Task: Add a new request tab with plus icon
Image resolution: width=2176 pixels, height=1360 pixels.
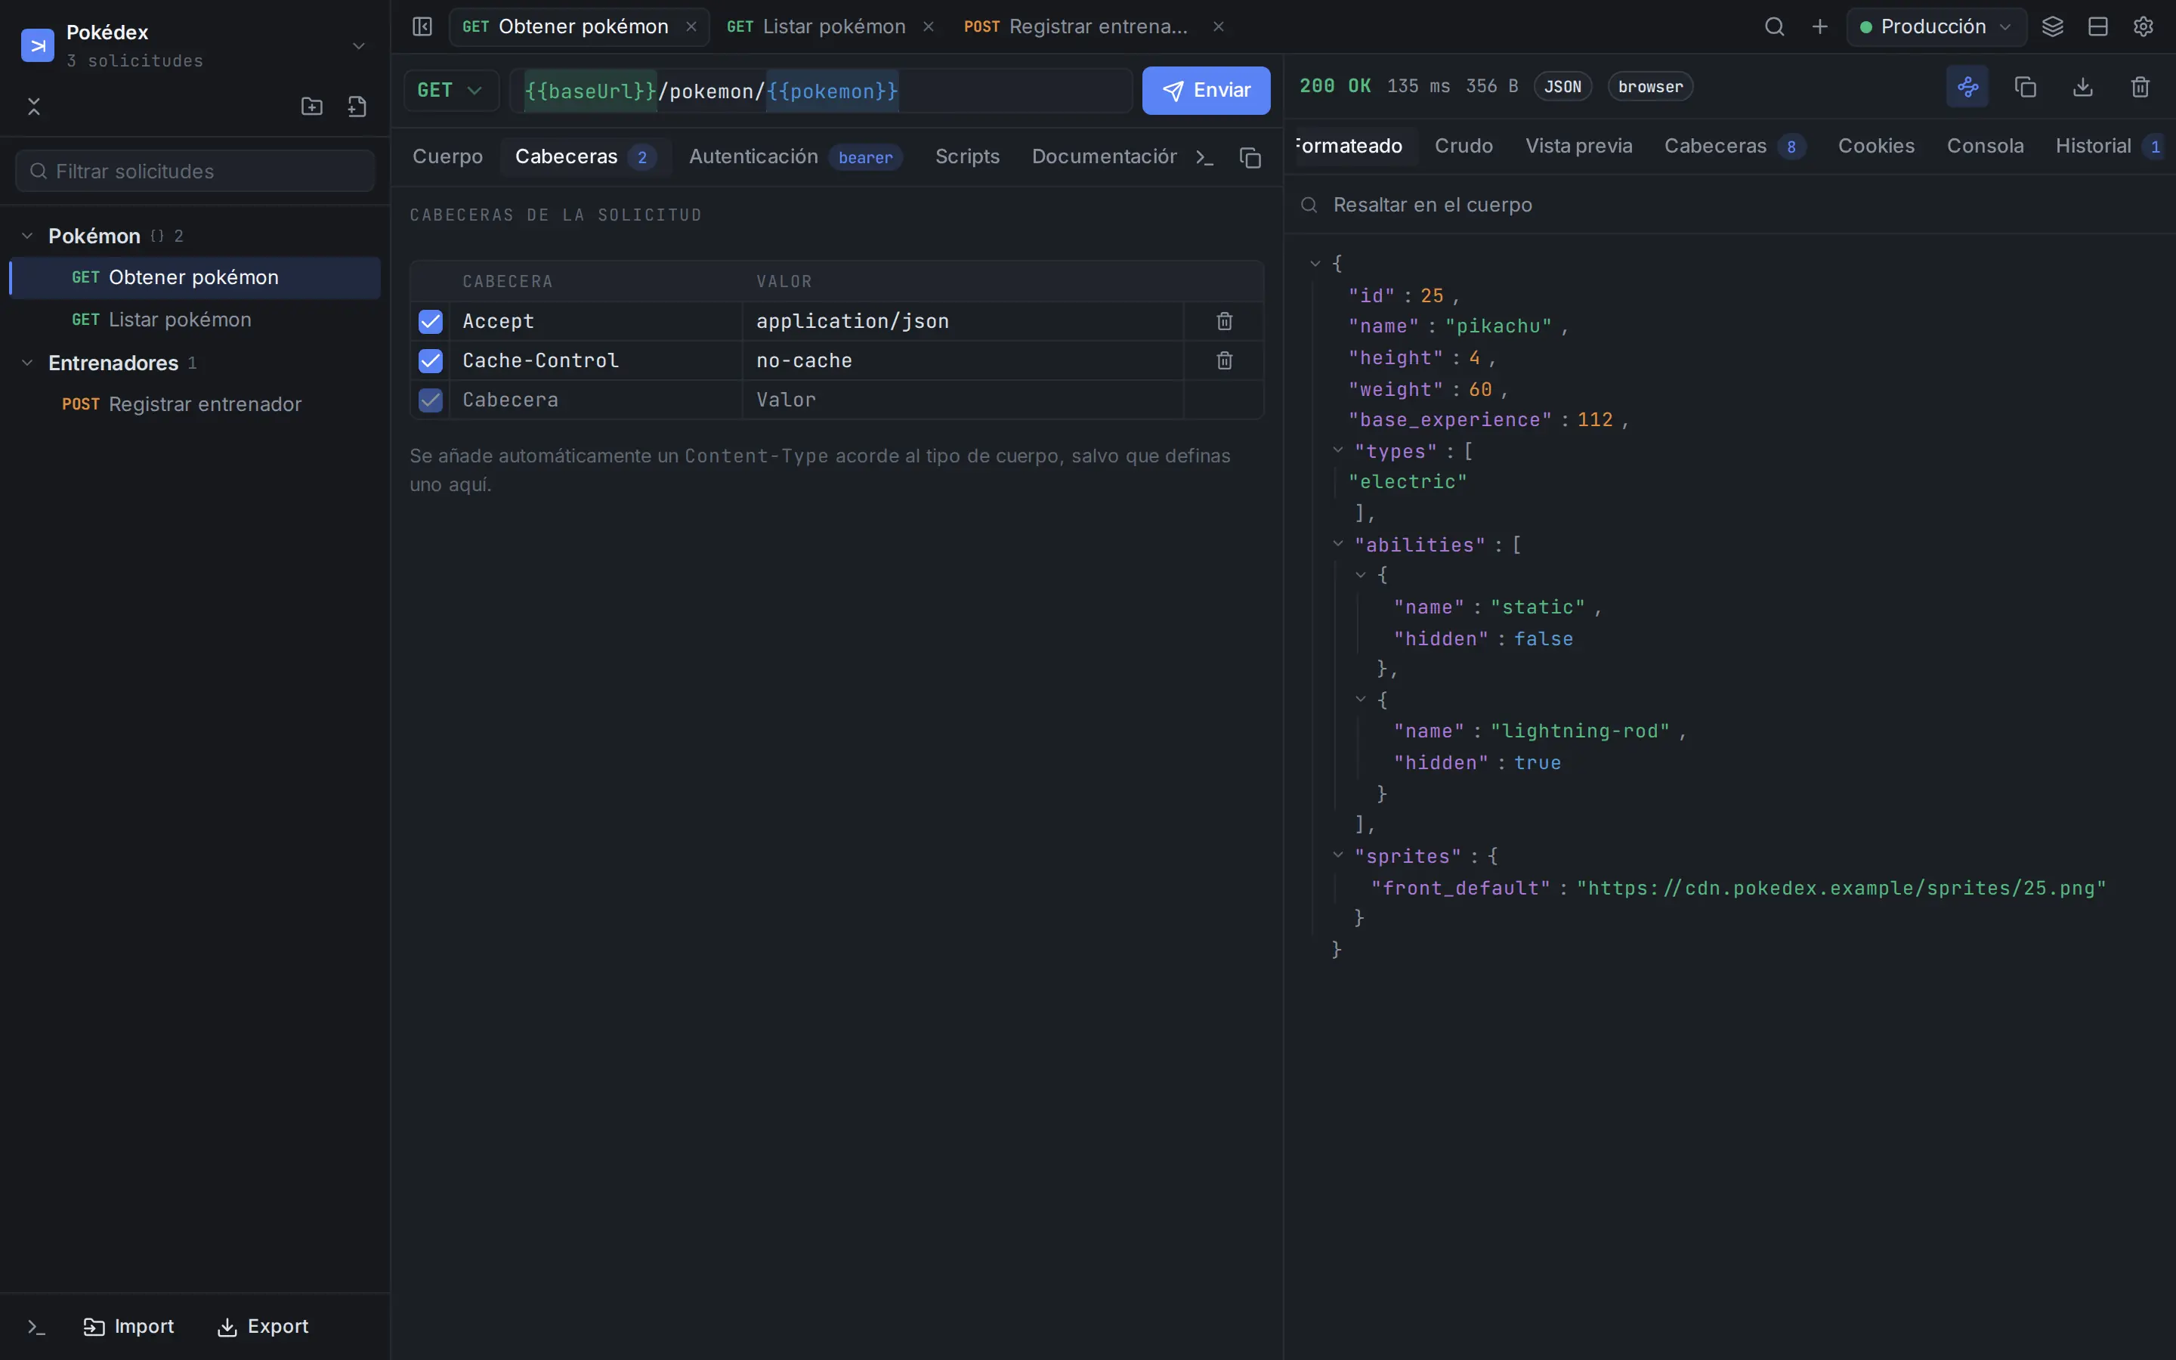Action: 1819,26
